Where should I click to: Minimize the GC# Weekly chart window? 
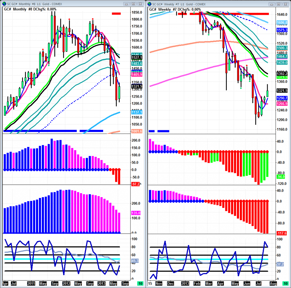272,4
